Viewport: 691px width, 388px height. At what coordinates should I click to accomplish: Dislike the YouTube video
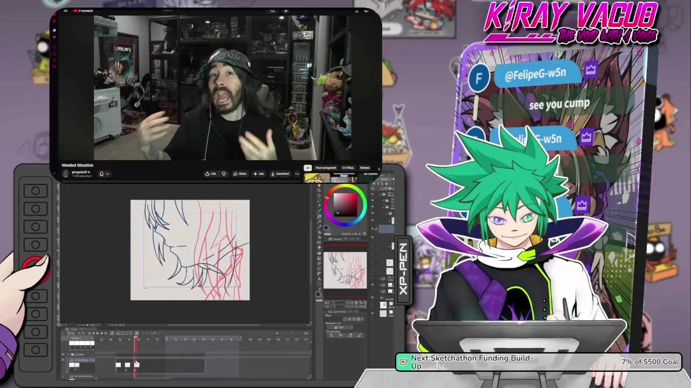pos(224,174)
